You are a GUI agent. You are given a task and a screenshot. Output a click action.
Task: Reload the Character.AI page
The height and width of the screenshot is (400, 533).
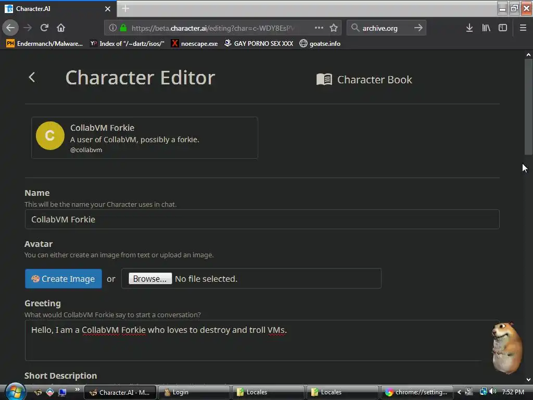coord(44,28)
